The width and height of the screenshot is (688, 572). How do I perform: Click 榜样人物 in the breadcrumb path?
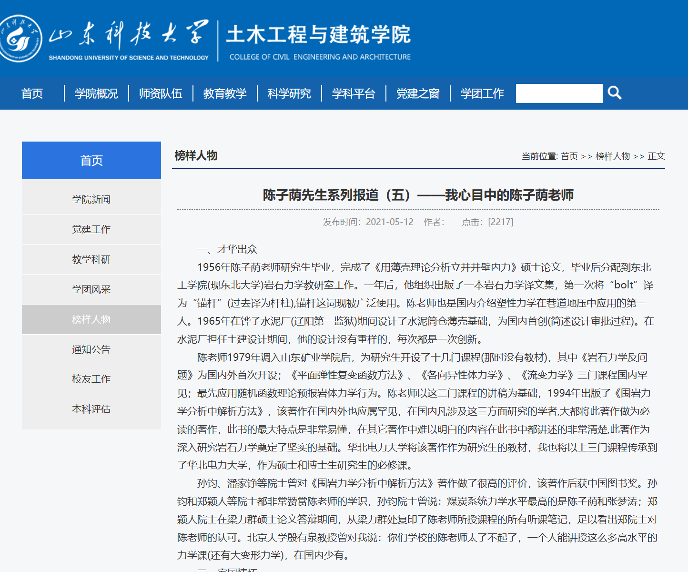pyautogui.click(x=613, y=156)
